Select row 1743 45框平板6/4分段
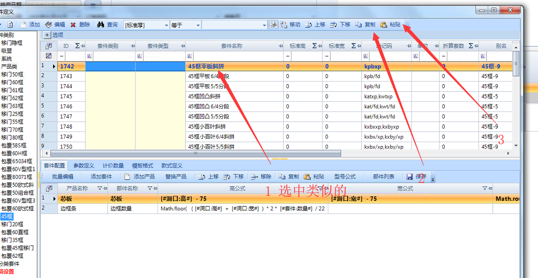The width and height of the screenshot is (538, 278). tap(208, 76)
